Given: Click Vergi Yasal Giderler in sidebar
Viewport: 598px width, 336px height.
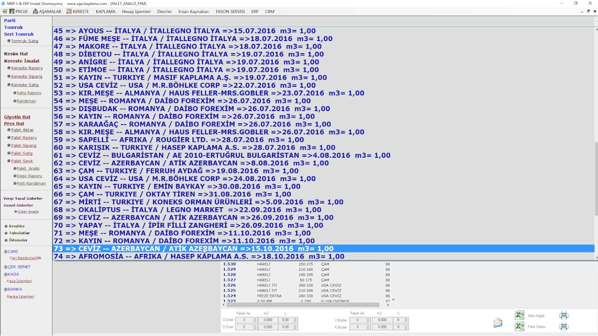Looking at the screenshot, I should (x=22, y=198).
